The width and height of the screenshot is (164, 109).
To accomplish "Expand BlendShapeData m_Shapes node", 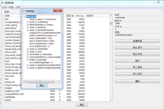I will click(x=28, y=25).
